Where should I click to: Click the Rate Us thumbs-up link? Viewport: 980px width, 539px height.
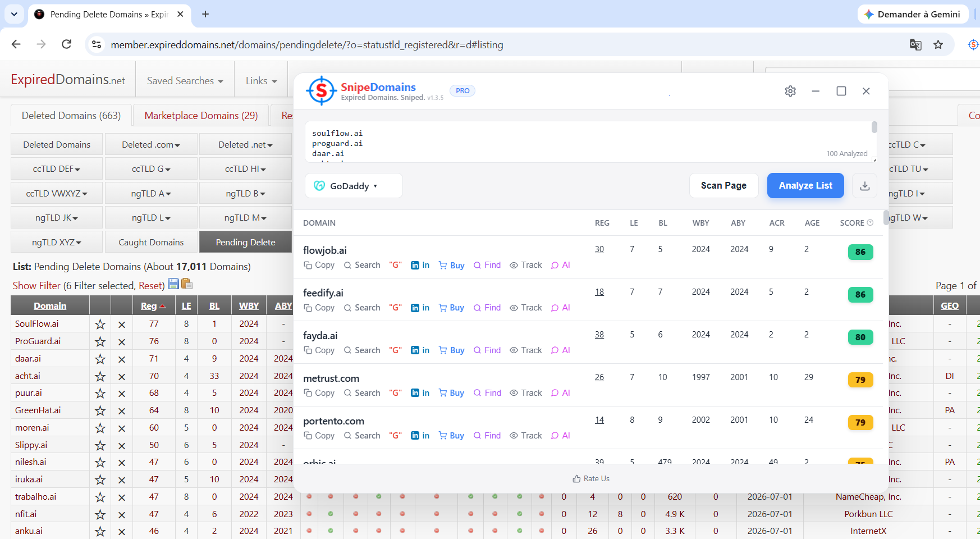[x=591, y=478]
